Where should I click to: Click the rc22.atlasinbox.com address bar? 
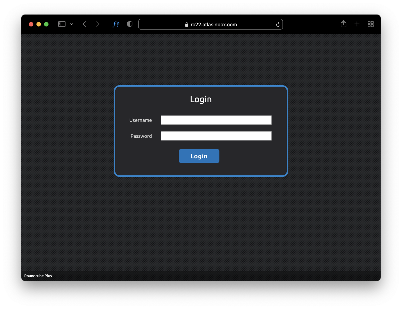click(x=211, y=24)
